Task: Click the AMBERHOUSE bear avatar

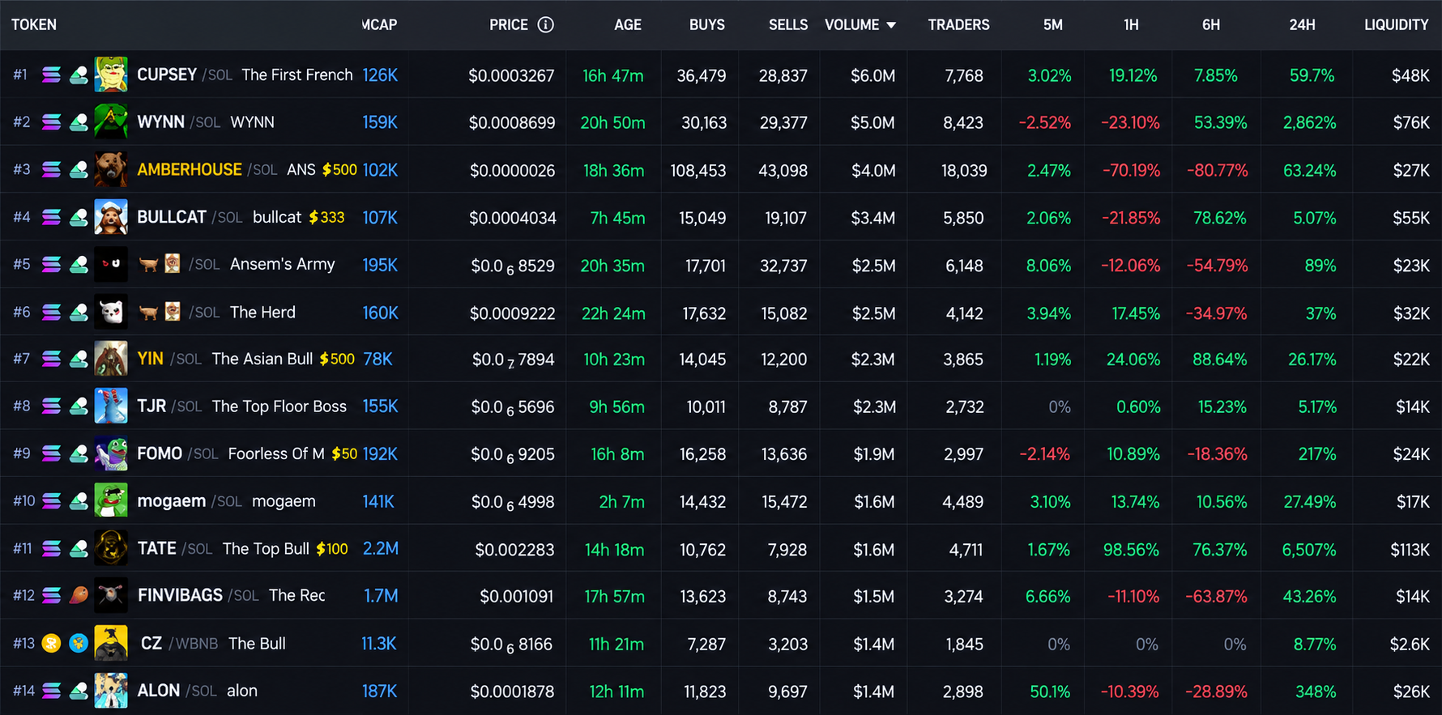Action: [111, 169]
